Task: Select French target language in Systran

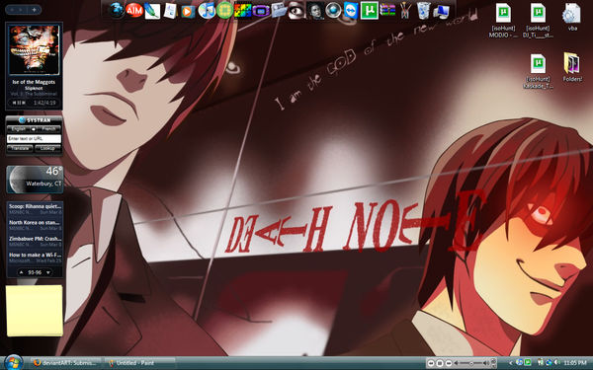Action: tap(48, 129)
